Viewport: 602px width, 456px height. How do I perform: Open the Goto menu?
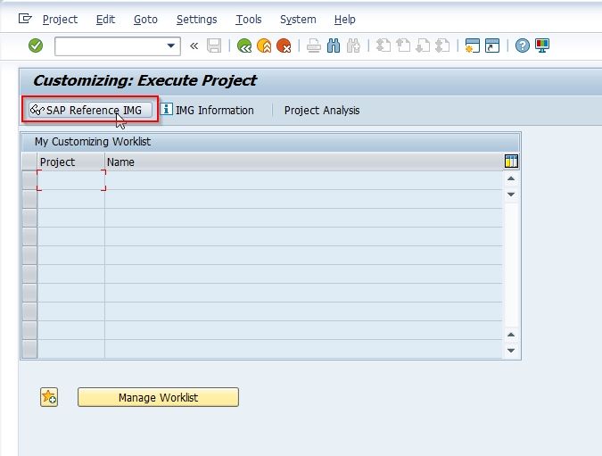point(145,20)
